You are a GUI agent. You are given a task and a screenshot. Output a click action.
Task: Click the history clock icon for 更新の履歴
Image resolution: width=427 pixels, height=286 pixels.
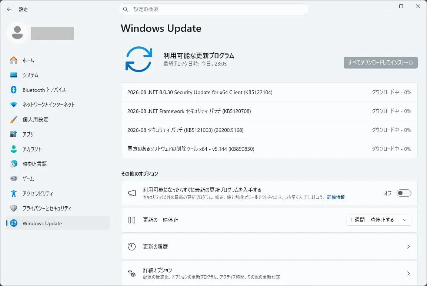132,247
